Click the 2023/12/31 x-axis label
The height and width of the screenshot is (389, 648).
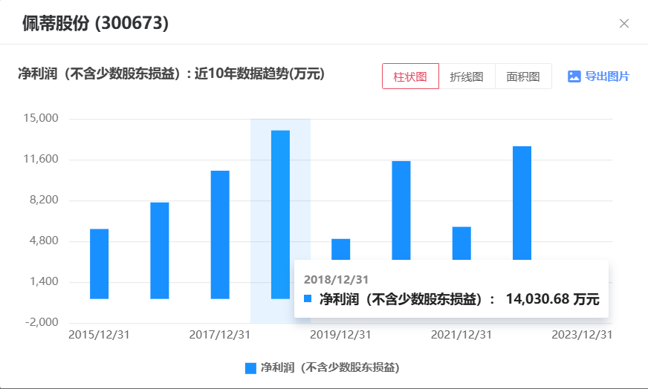tap(582, 335)
